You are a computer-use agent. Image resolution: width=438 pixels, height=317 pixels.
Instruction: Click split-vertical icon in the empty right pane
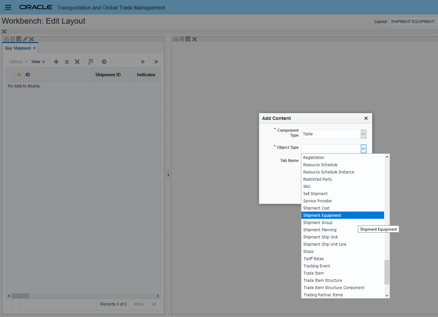[176, 39]
